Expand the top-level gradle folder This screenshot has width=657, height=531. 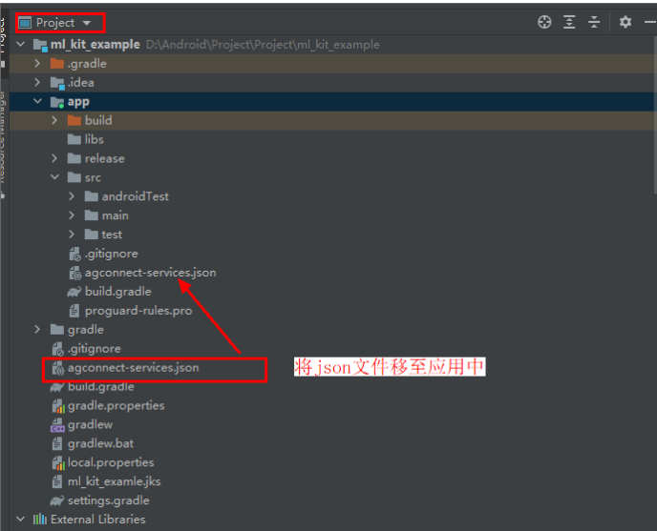point(38,330)
